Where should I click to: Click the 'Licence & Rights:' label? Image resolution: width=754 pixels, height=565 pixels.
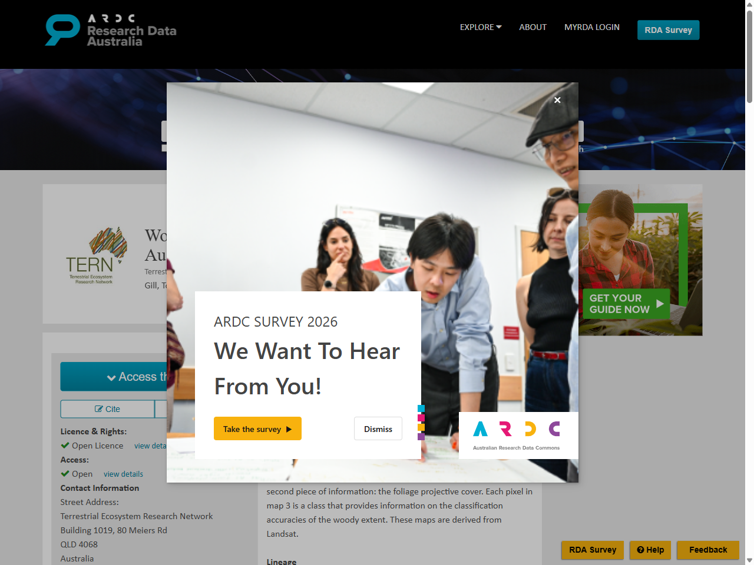pos(94,431)
